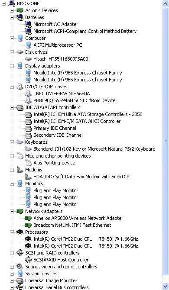This screenshot has height=290, width=169.
Task: Click the Hitachi HTS541680J9SA00 disk icon
Action: [x=28, y=59]
